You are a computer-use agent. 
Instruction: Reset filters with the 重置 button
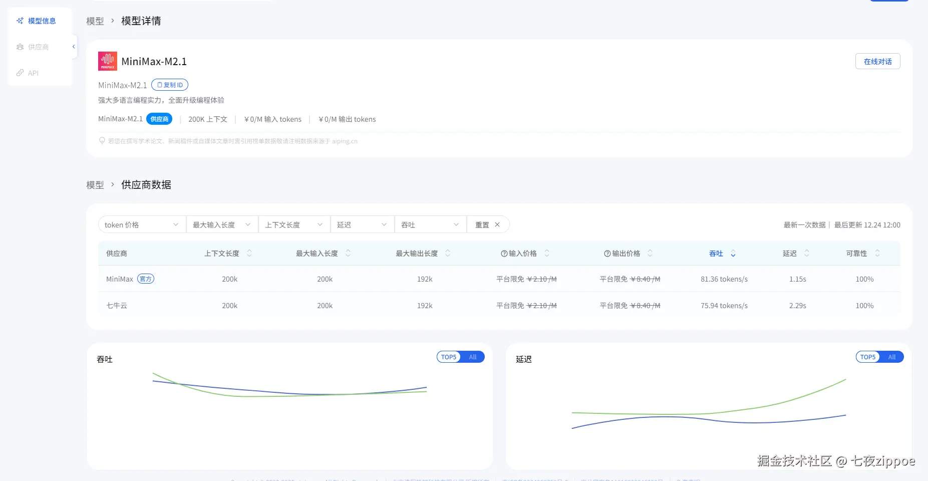[488, 225]
